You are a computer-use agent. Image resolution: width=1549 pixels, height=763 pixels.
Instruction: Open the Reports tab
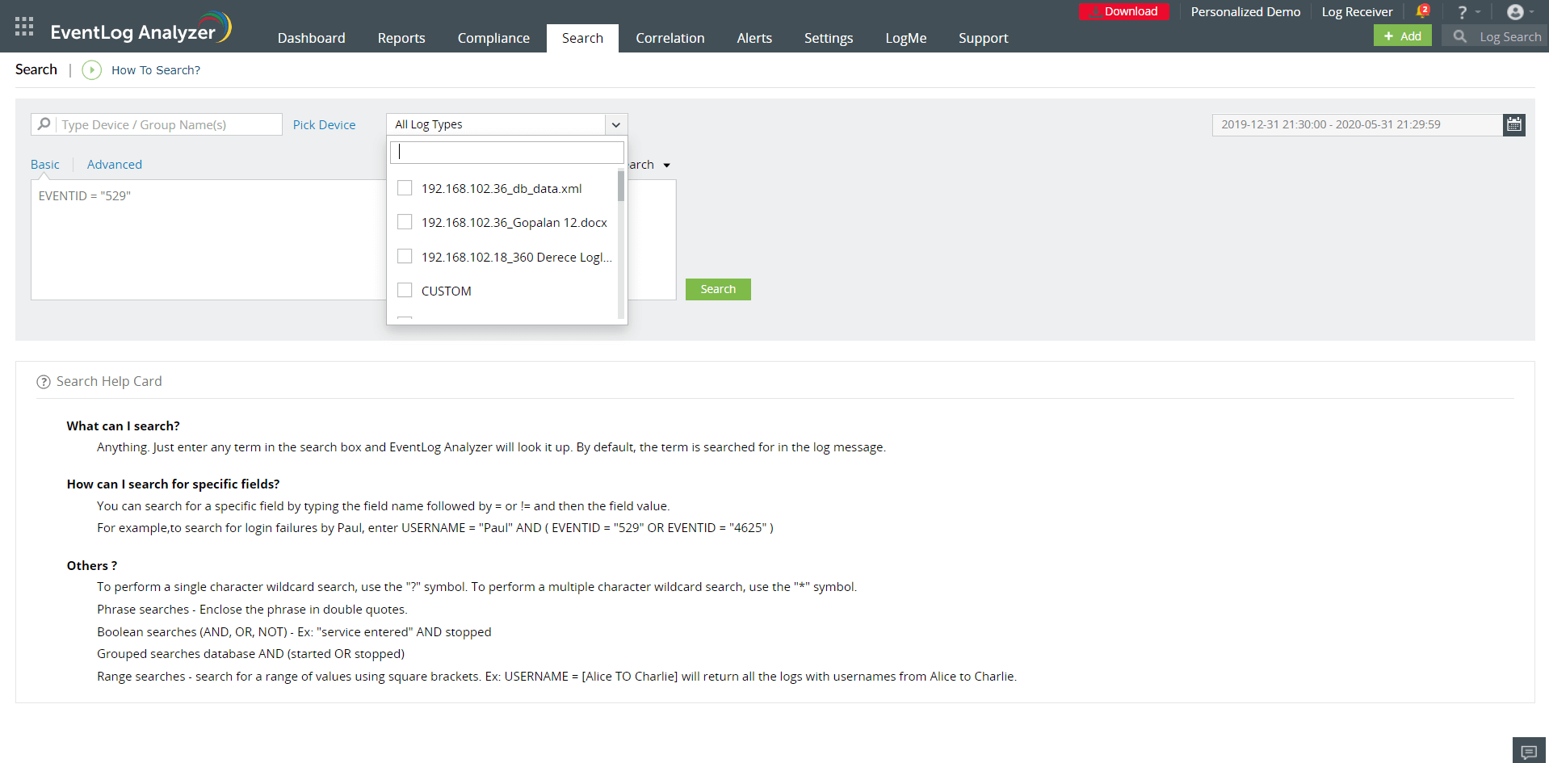click(401, 38)
